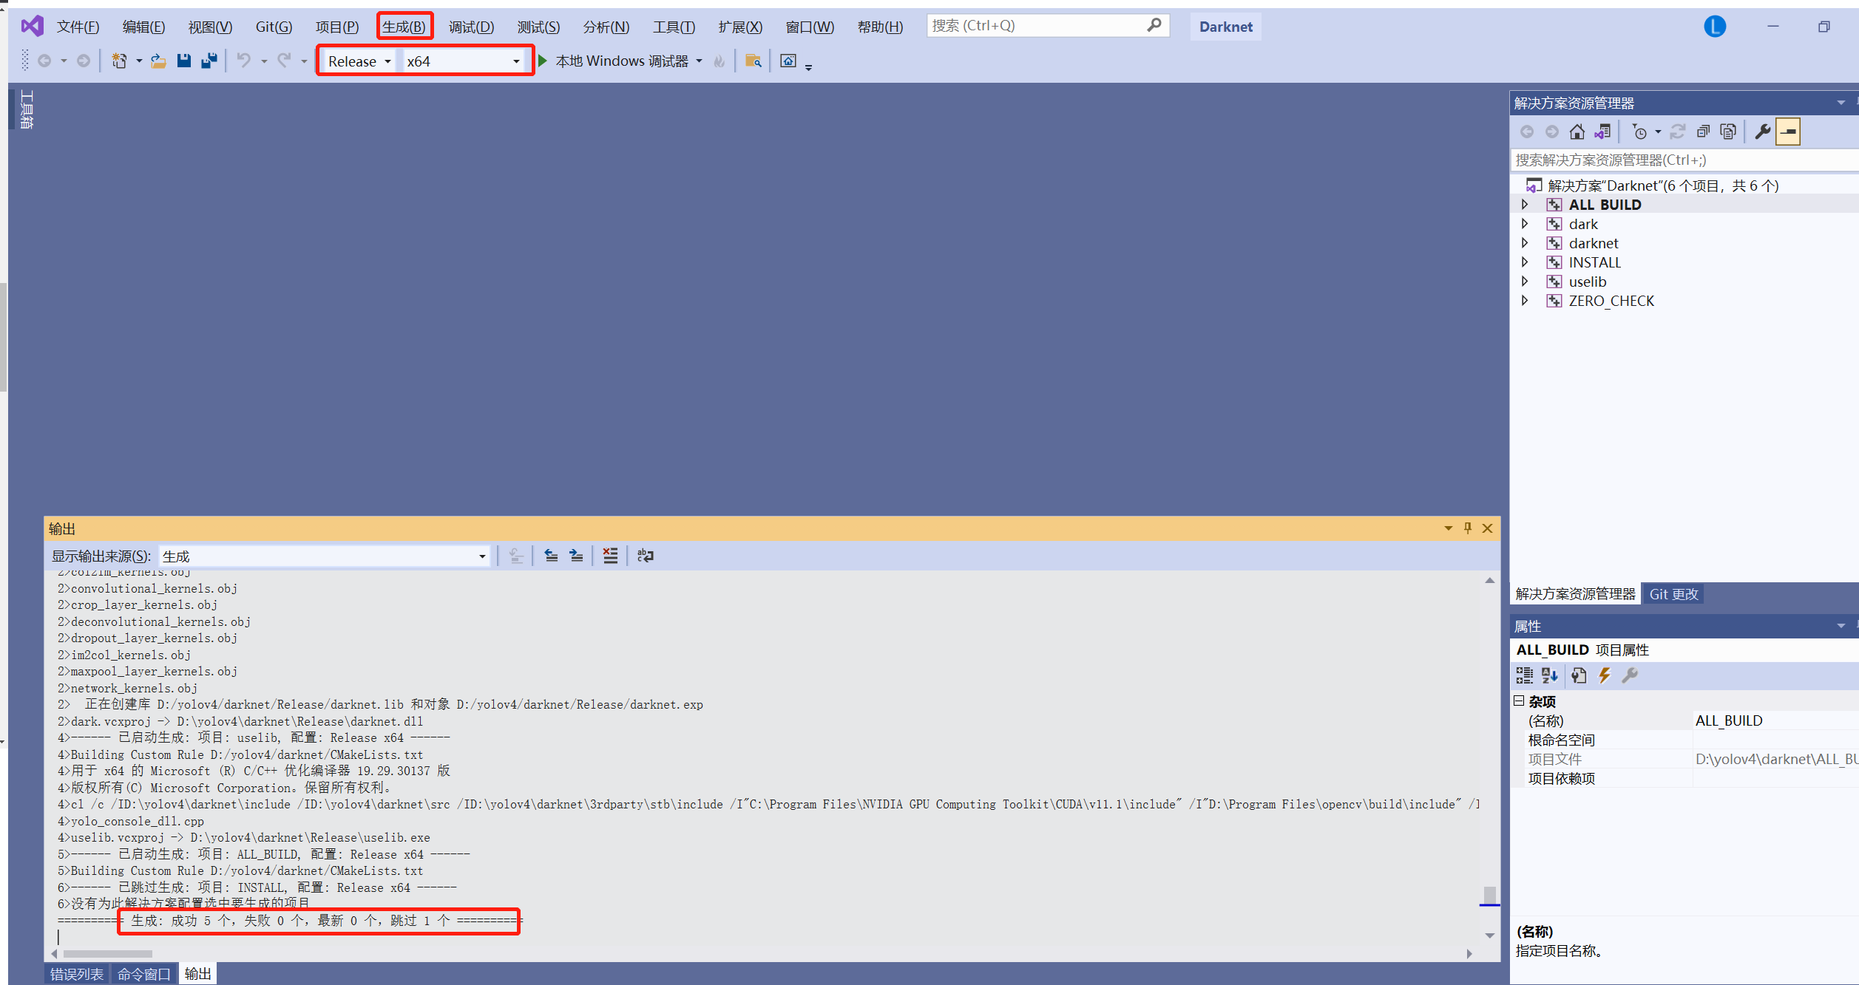Click the refresh icon in Solution Explorer
The width and height of the screenshot is (1859, 985).
pos(1679,132)
